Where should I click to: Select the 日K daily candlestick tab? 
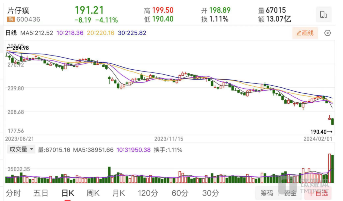(x=68, y=193)
